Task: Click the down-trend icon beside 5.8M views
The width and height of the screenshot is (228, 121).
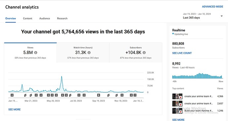Action: pos(36,52)
